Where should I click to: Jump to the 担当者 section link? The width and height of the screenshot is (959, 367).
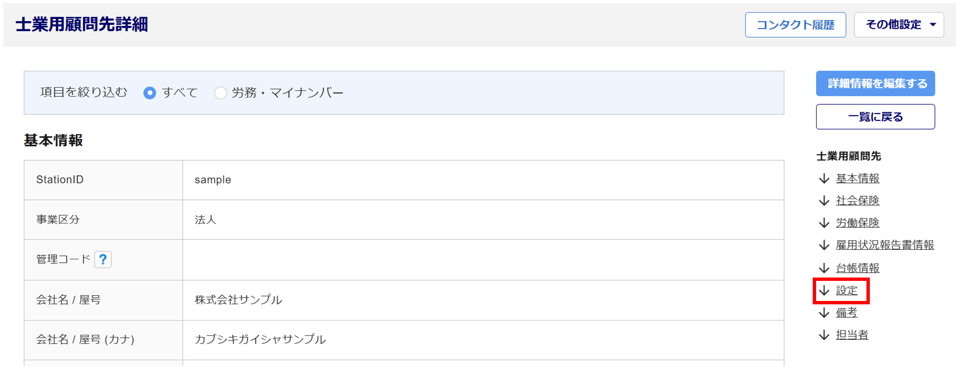[x=852, y=335]
